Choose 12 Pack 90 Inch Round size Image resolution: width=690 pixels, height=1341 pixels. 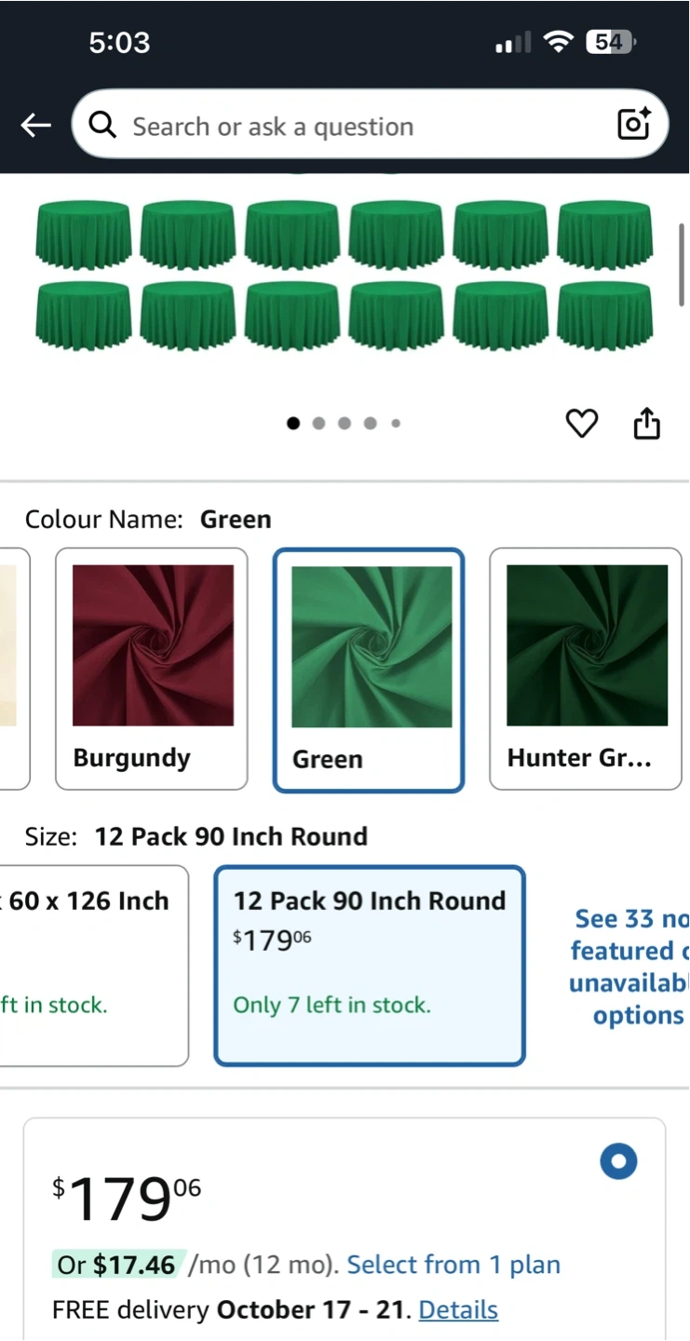tap(370, 966)
